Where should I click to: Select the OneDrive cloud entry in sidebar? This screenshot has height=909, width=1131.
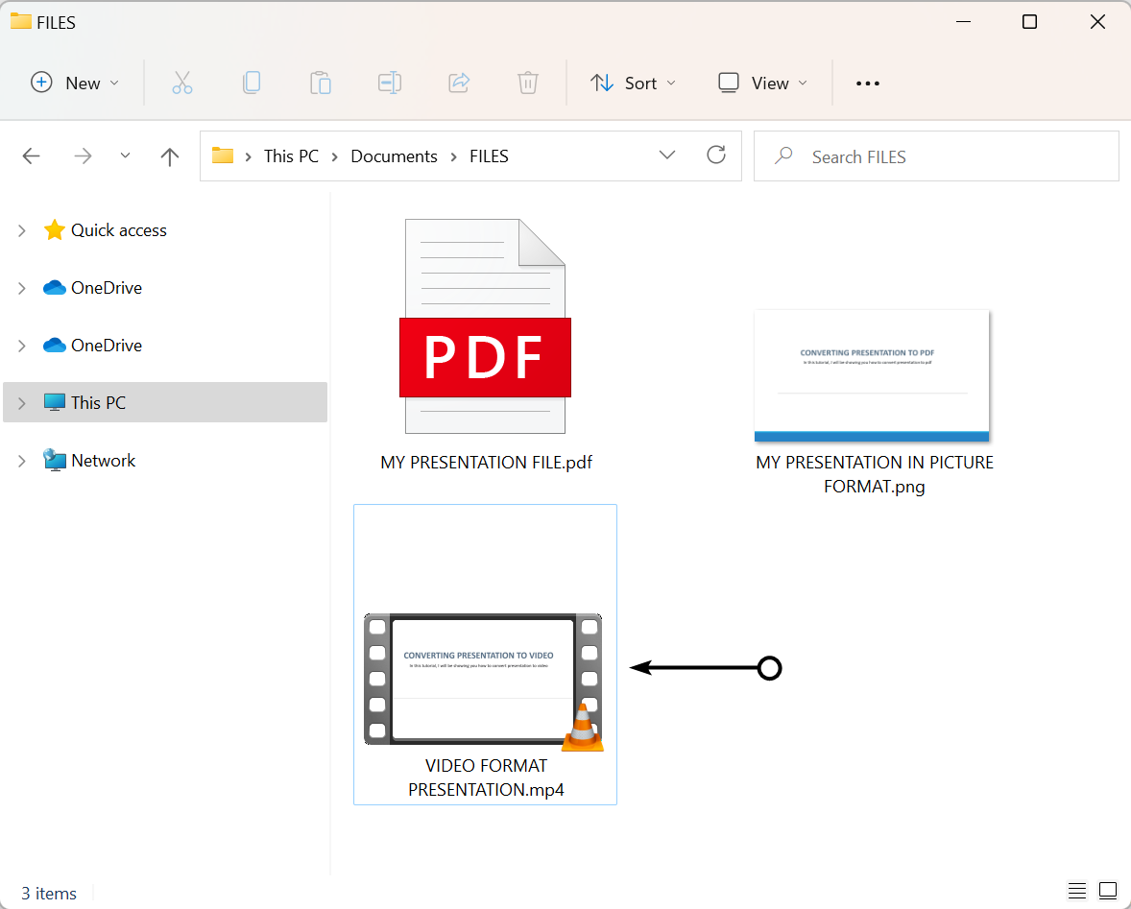(101, 287)
